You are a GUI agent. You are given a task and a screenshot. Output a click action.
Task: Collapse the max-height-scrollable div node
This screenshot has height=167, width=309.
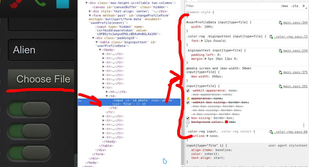click(86, 3)
